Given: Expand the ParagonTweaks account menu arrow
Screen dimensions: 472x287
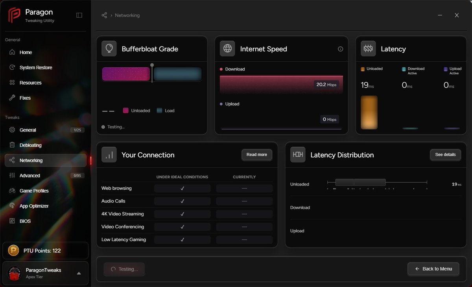Looking at the screenshot, I should tap(79, 273).
